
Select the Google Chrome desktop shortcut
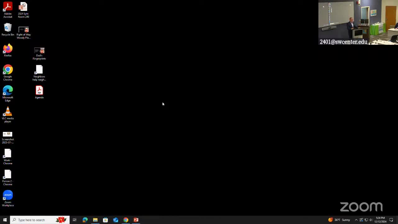(8, 73)
